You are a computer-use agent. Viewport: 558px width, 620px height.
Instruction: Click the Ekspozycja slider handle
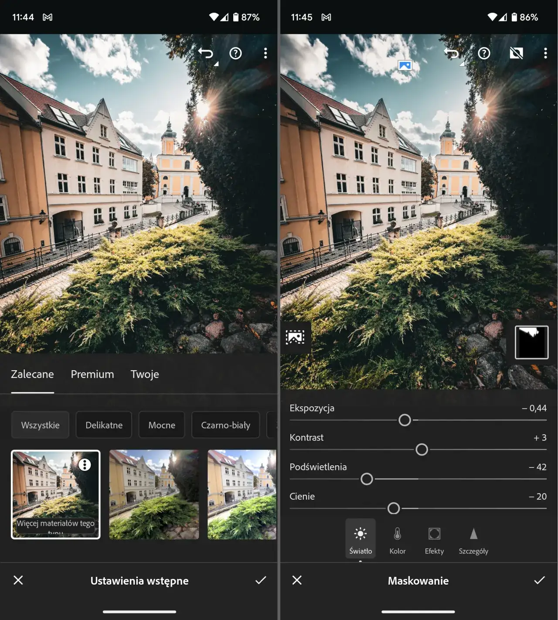pos(405,420)
